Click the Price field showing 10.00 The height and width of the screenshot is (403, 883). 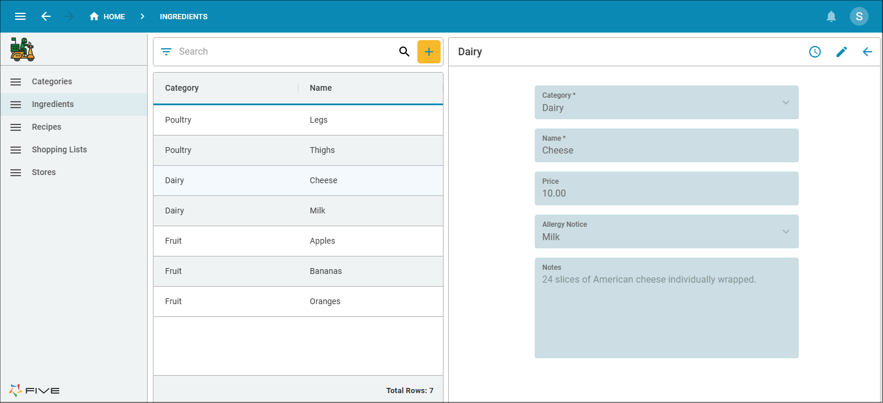coord(667,188)
